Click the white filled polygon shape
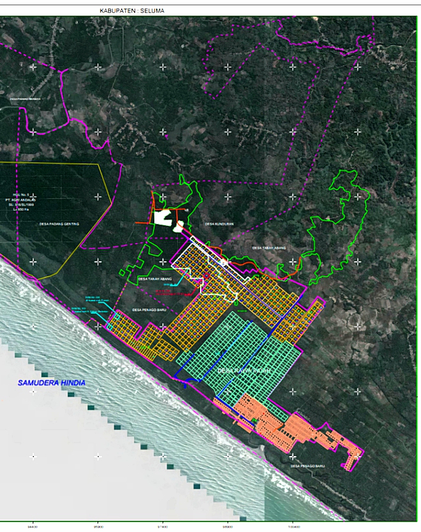This screenshot has height=532, width=421. [x=164, y=217]
